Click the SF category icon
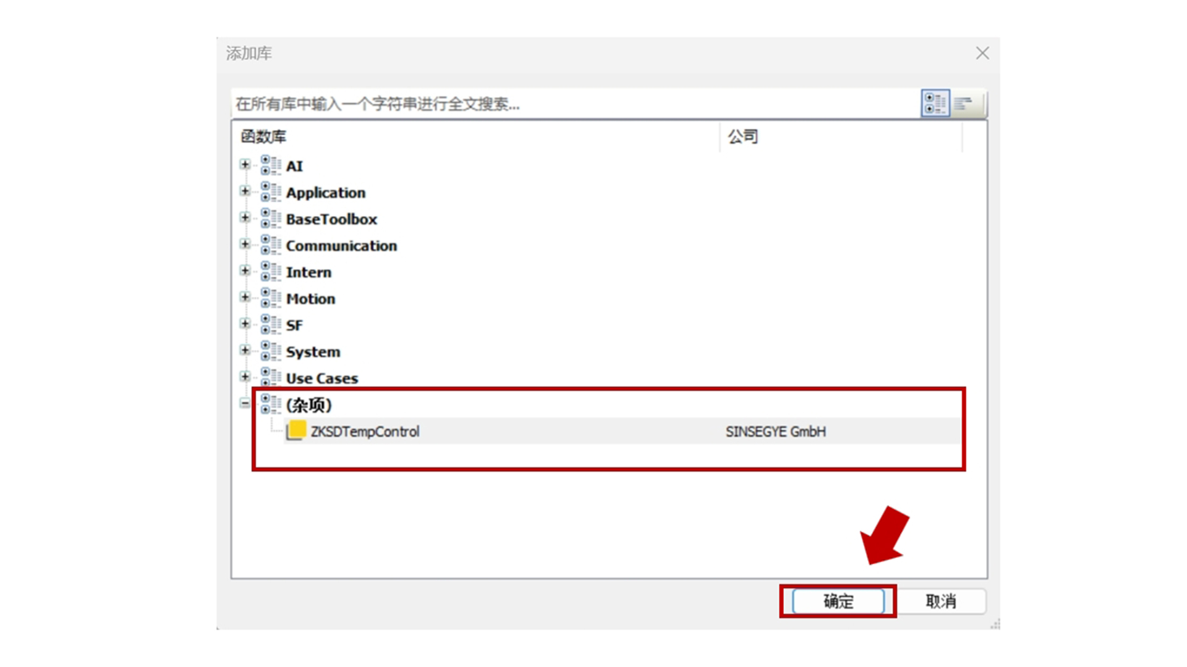This screenshot has height=667, width=1187. click(270, 325)
